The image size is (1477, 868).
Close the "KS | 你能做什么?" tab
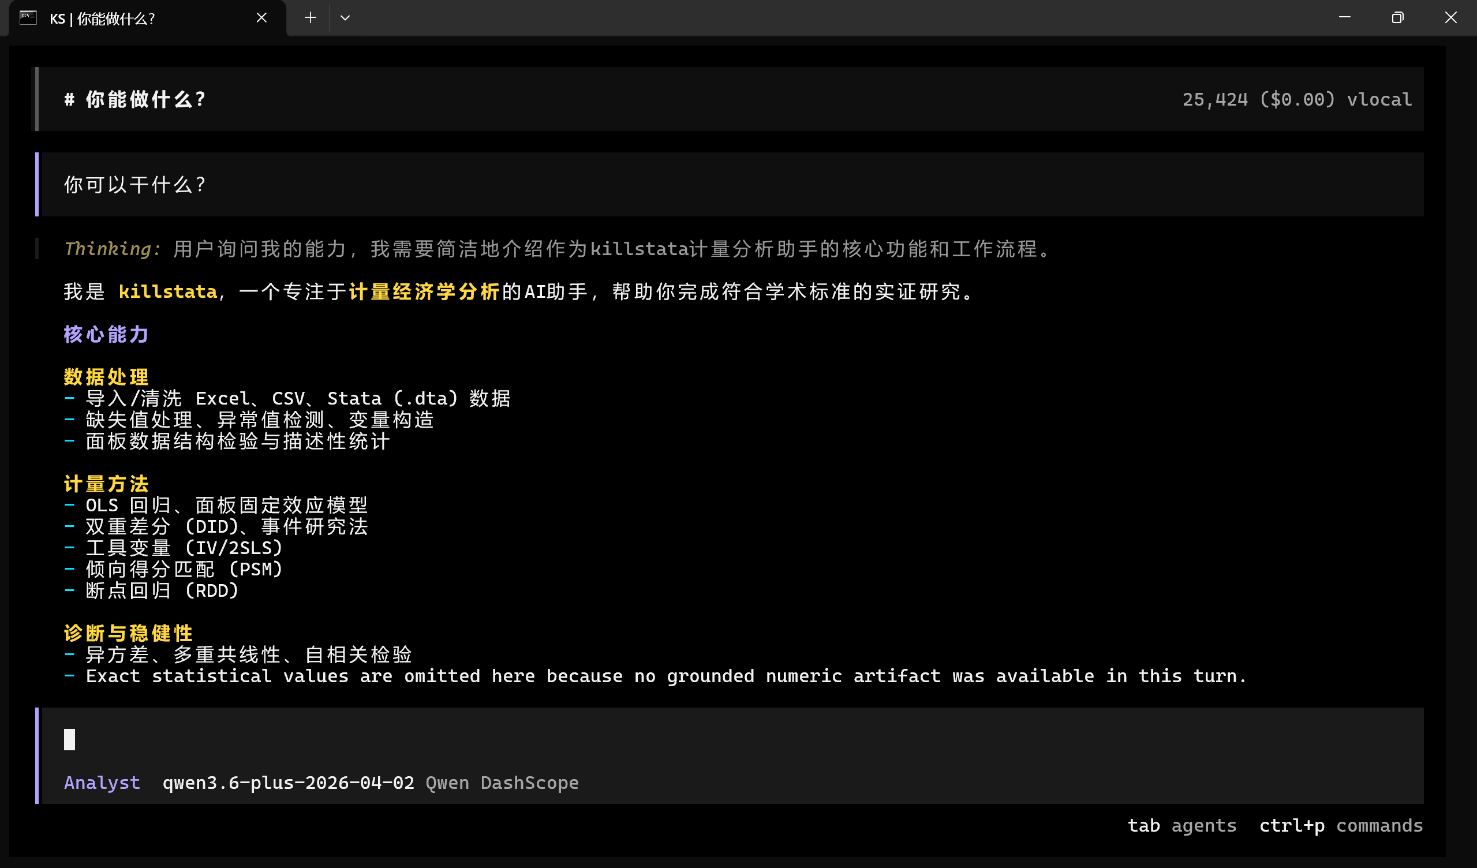click(261, 17)
